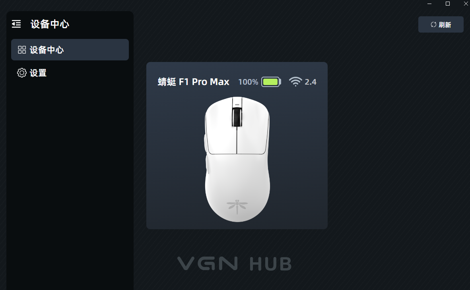The height and width of the screenshot is (290, 470).
Task: Select the white mouse product image
Action: click(x=237, y=159)
